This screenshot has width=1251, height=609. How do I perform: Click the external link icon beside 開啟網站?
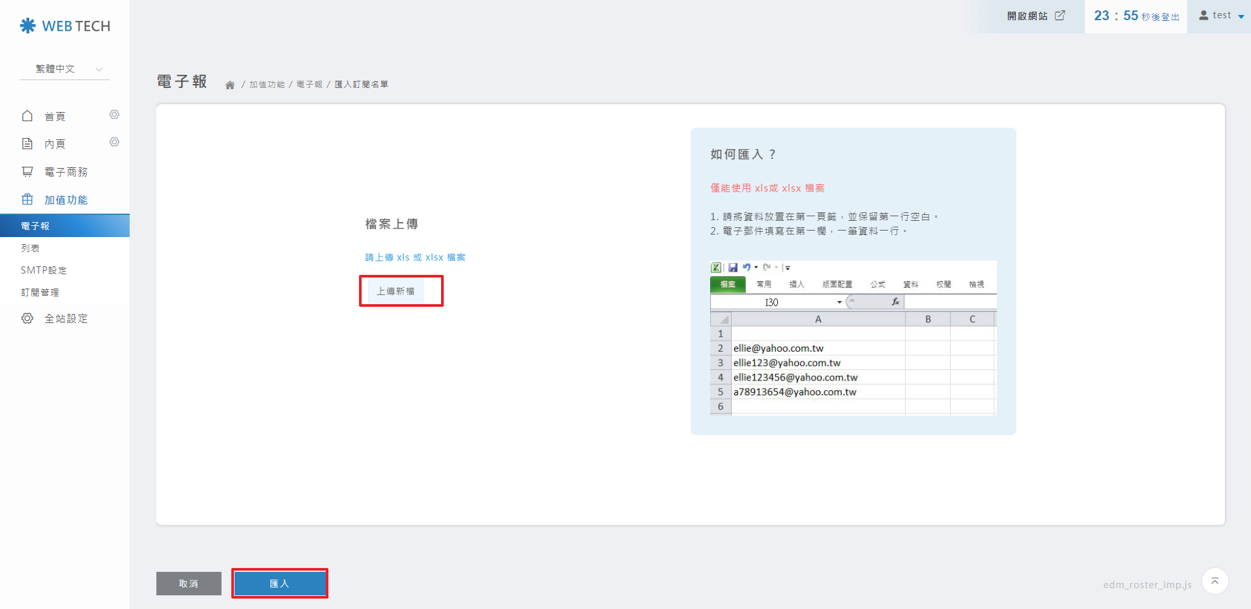[1060, 16]
